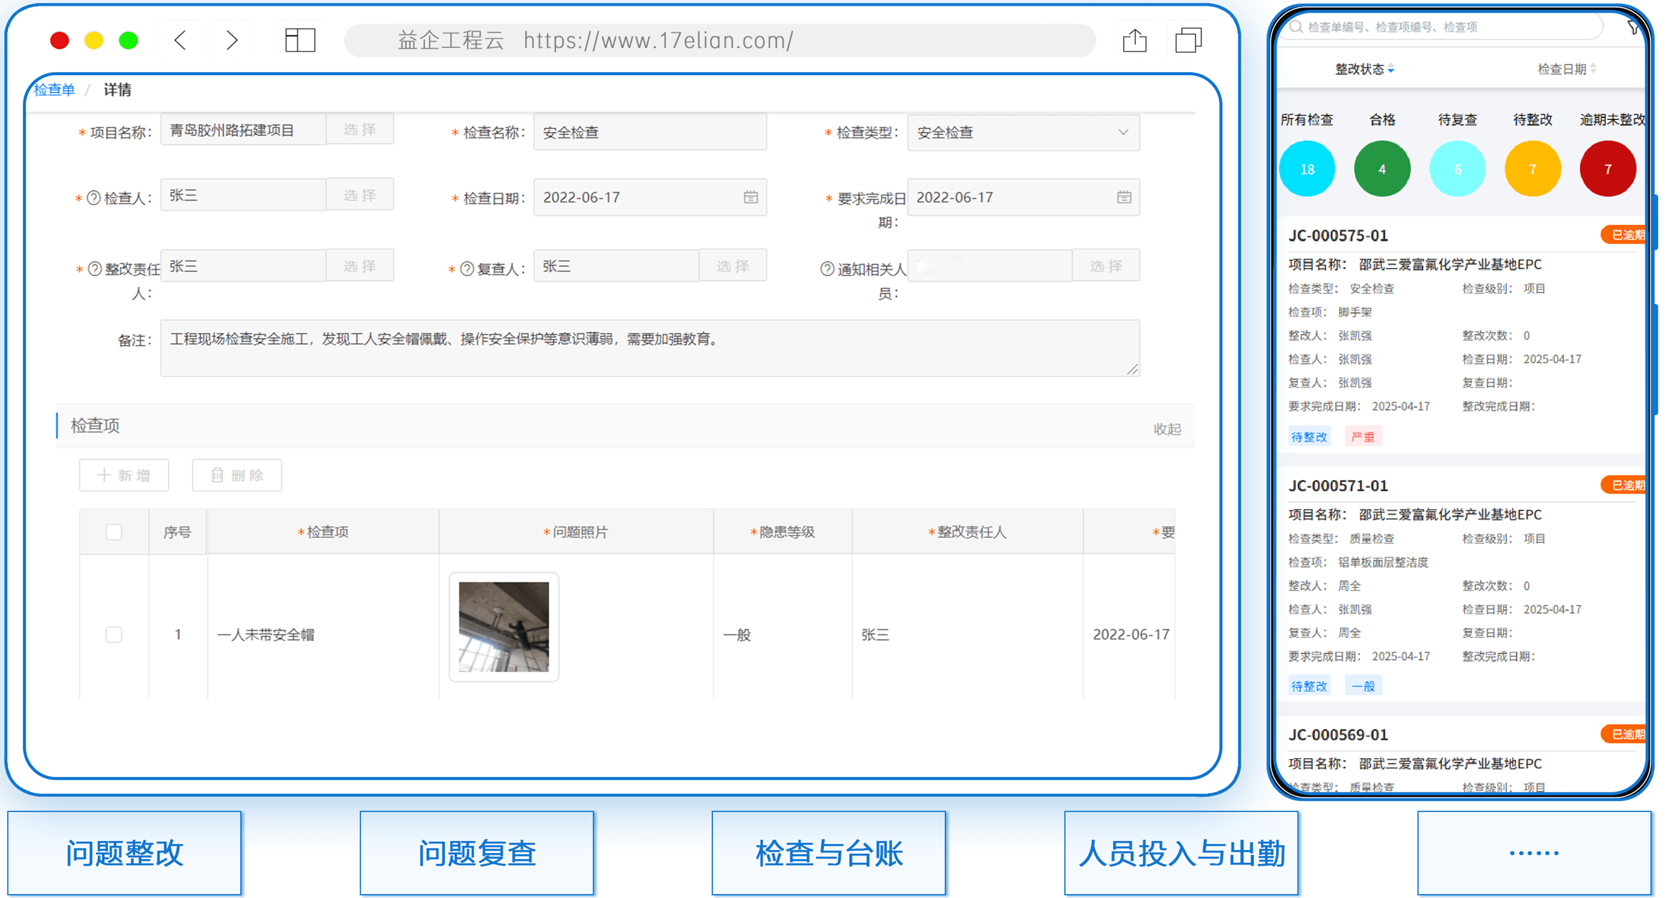Click 已逾期 badge on JC-000575-01
The image size is (1669, 898).
point(1623,235)
